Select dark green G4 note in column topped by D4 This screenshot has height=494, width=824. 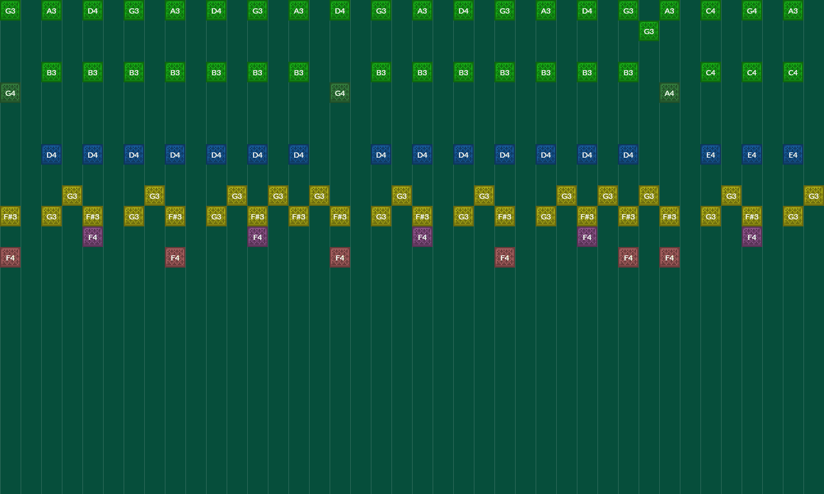340,93
